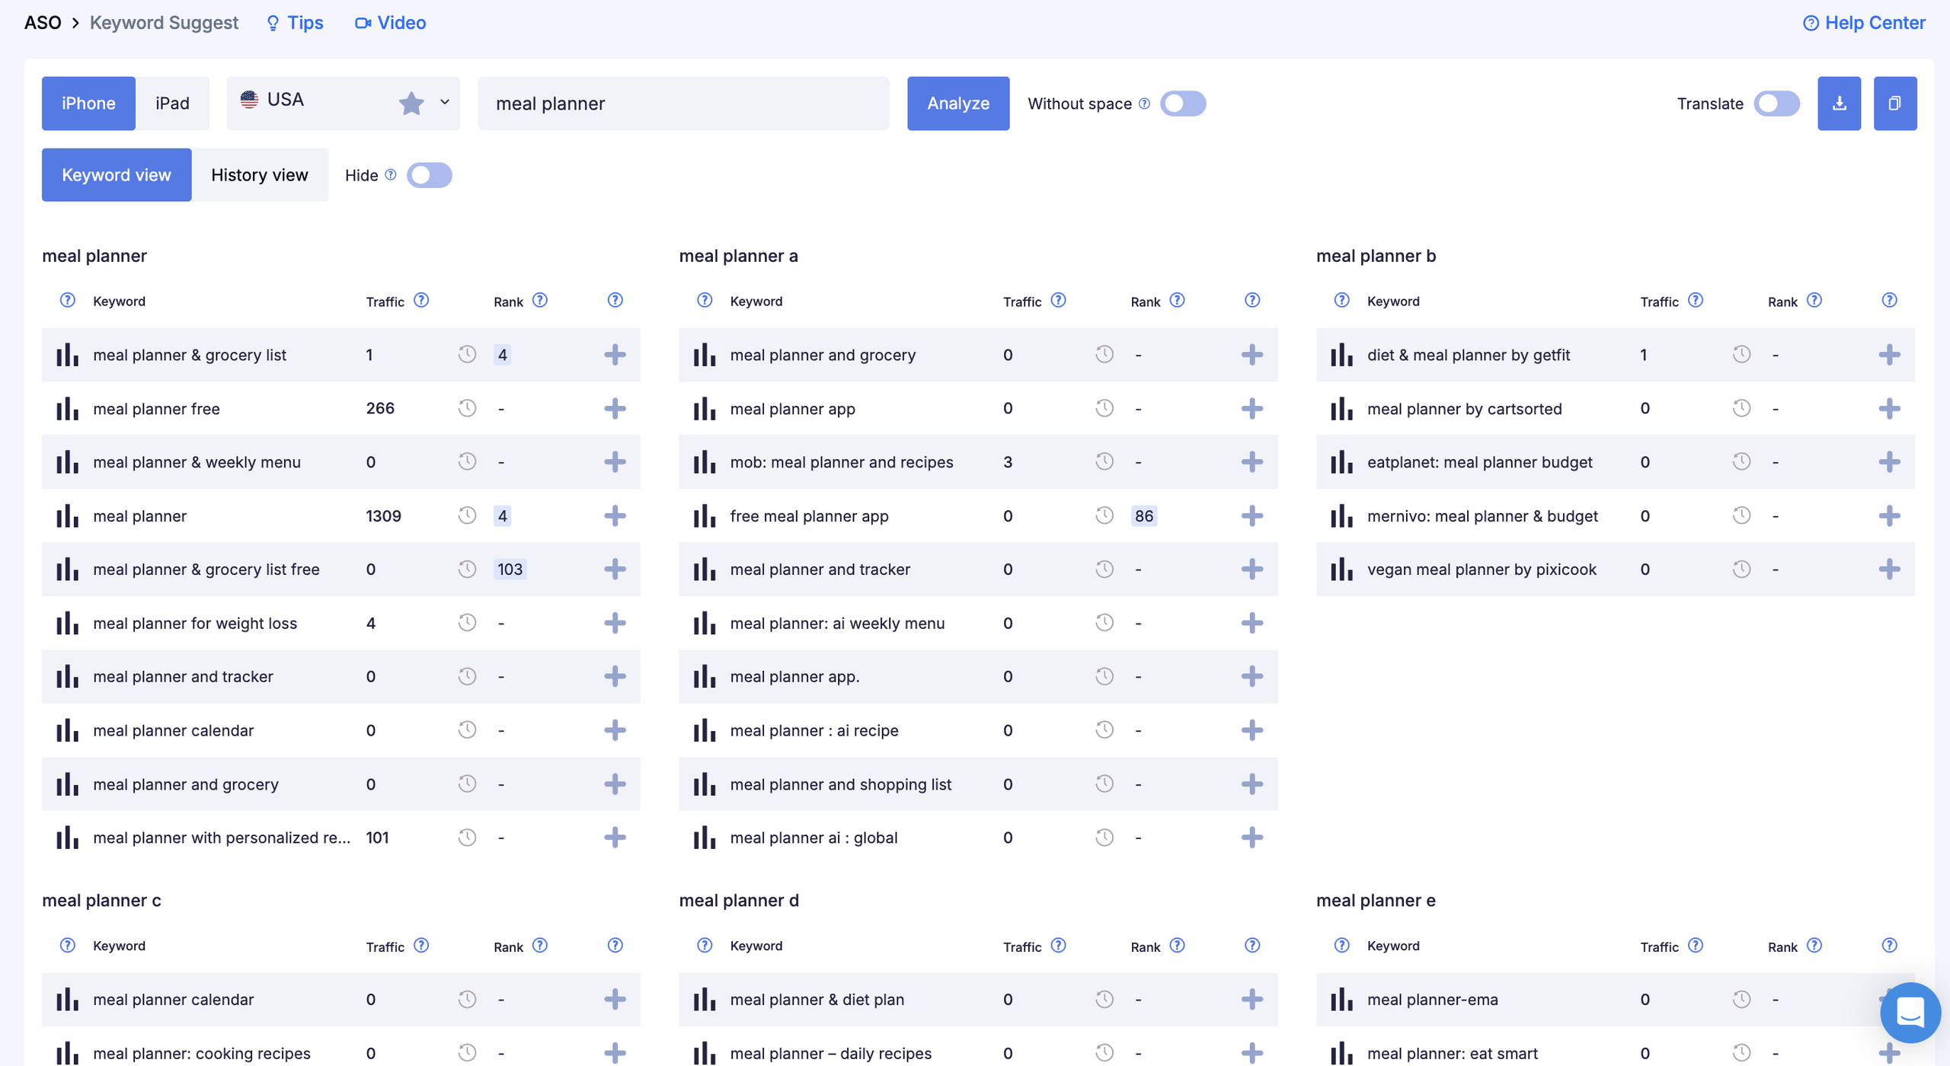Select the Keyword view tab
This screenshot has width=1950, height=1066.
click(x=117, y=174)
